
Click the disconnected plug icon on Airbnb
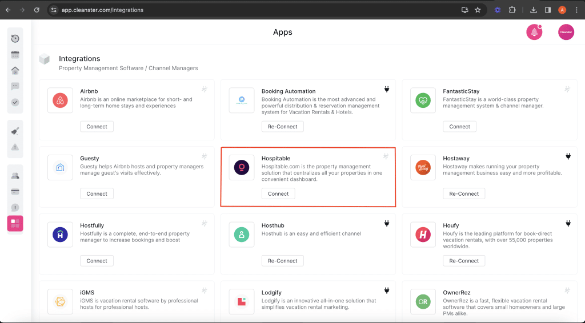205,89
